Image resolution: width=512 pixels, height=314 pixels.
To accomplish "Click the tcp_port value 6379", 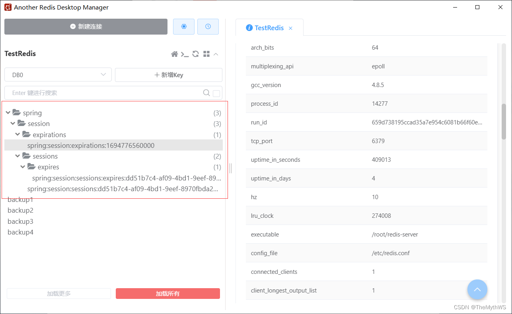I will click(378, 141).
